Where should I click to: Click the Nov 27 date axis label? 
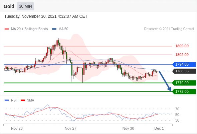[70, 128]
